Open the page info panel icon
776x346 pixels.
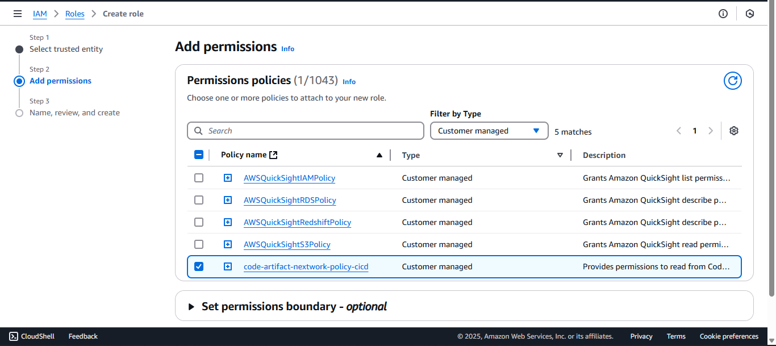pos(723,14)
